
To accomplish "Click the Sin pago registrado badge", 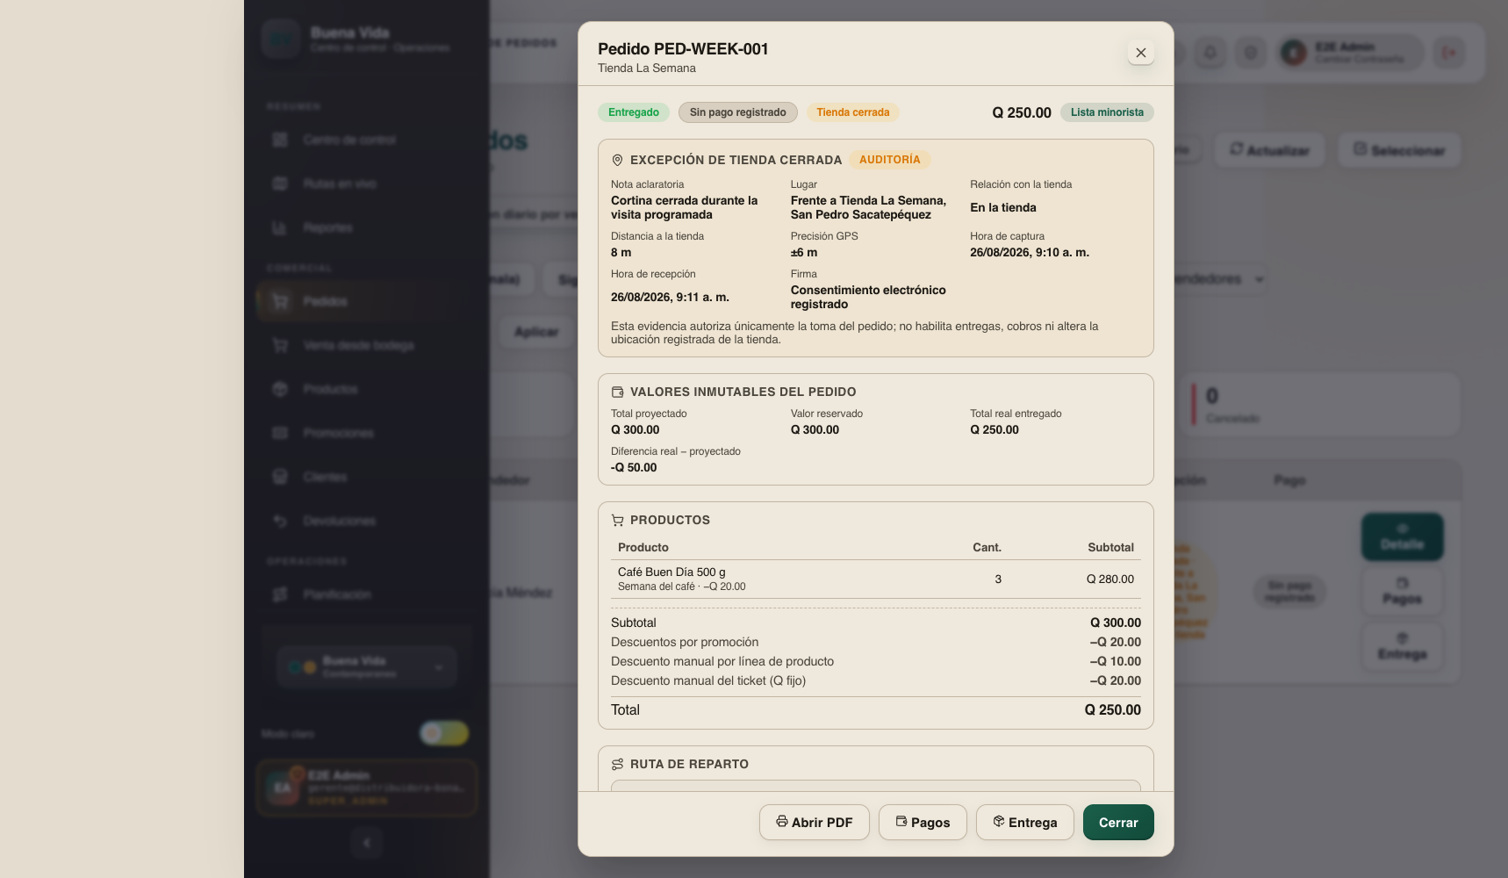I will [x=737, y=112].
